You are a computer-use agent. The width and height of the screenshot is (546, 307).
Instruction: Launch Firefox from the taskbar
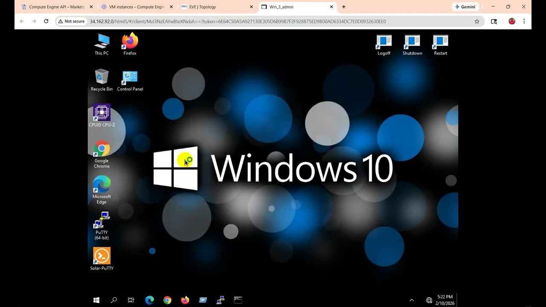pyautogui.click(x=185, y=300)
